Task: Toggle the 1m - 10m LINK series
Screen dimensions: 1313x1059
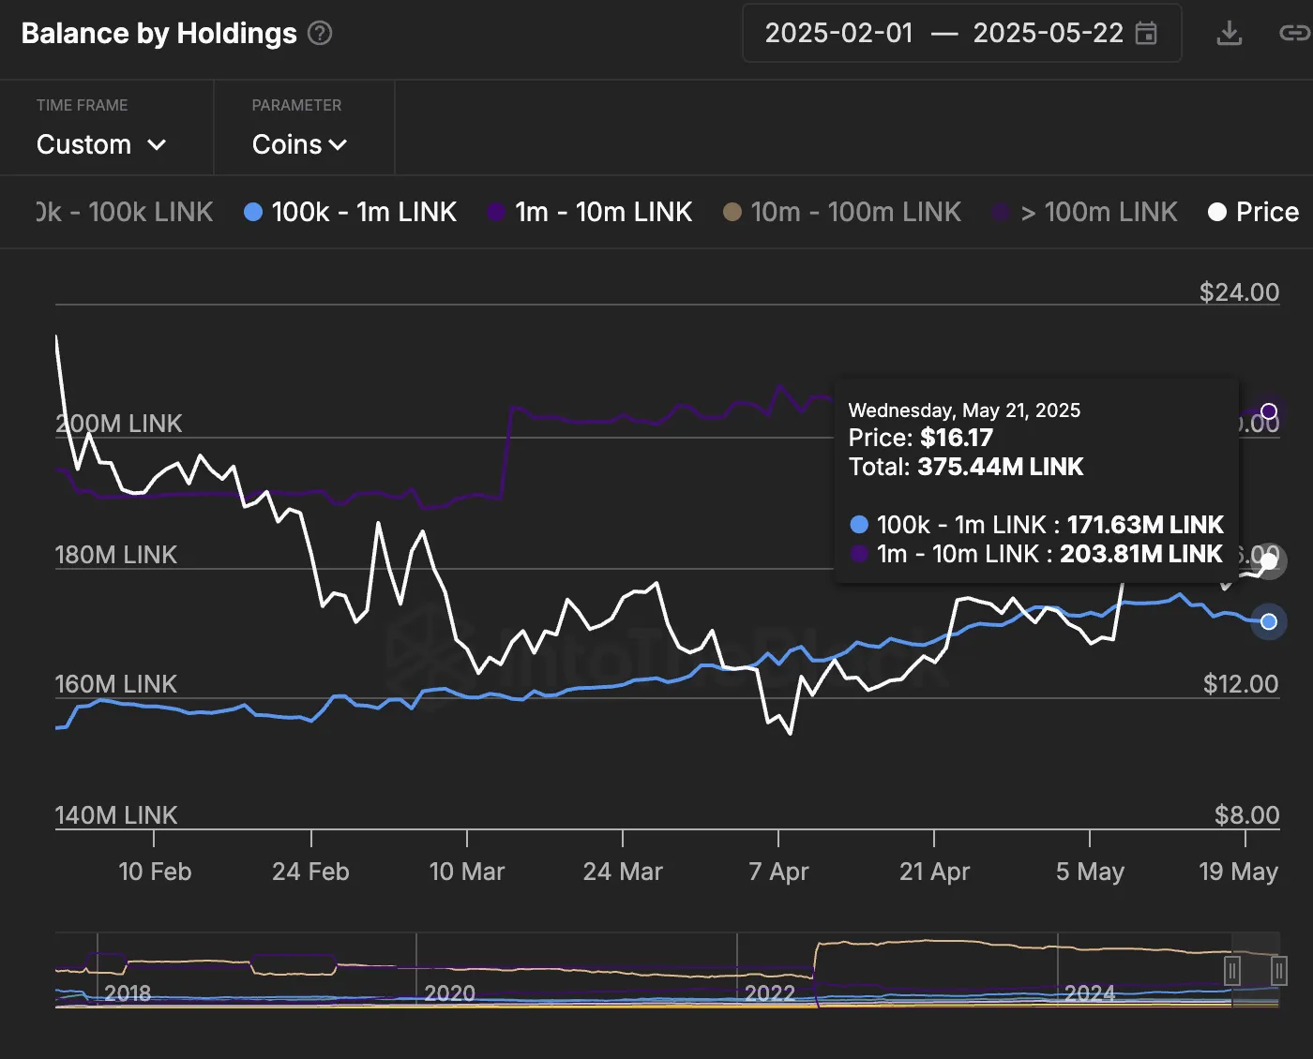Action: 603,213
